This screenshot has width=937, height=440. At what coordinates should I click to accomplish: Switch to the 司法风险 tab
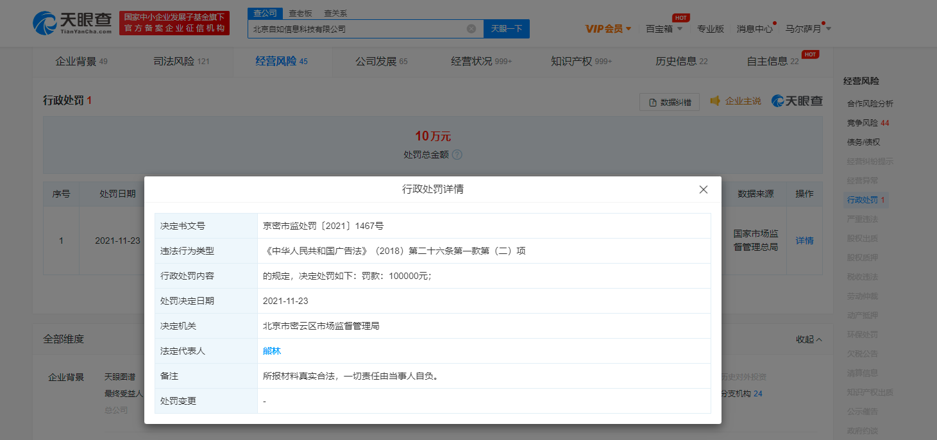pyautogui.click(x=181, y=62)
